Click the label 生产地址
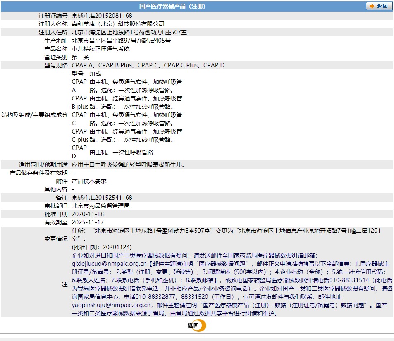Image resolution: width=394 pixels, height=341 pixels. (x=56, y=41)
